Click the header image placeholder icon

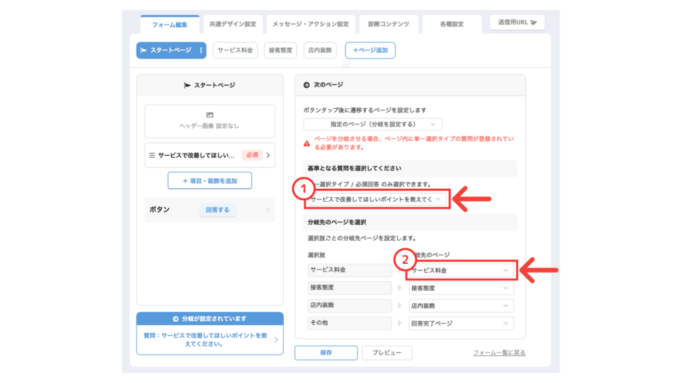(210, 115)
